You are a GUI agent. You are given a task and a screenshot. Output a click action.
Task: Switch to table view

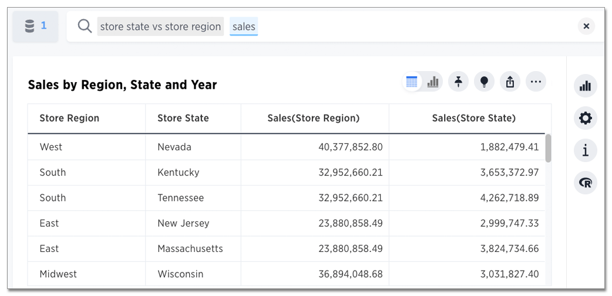pyautogui.click(x=412, y=82)
